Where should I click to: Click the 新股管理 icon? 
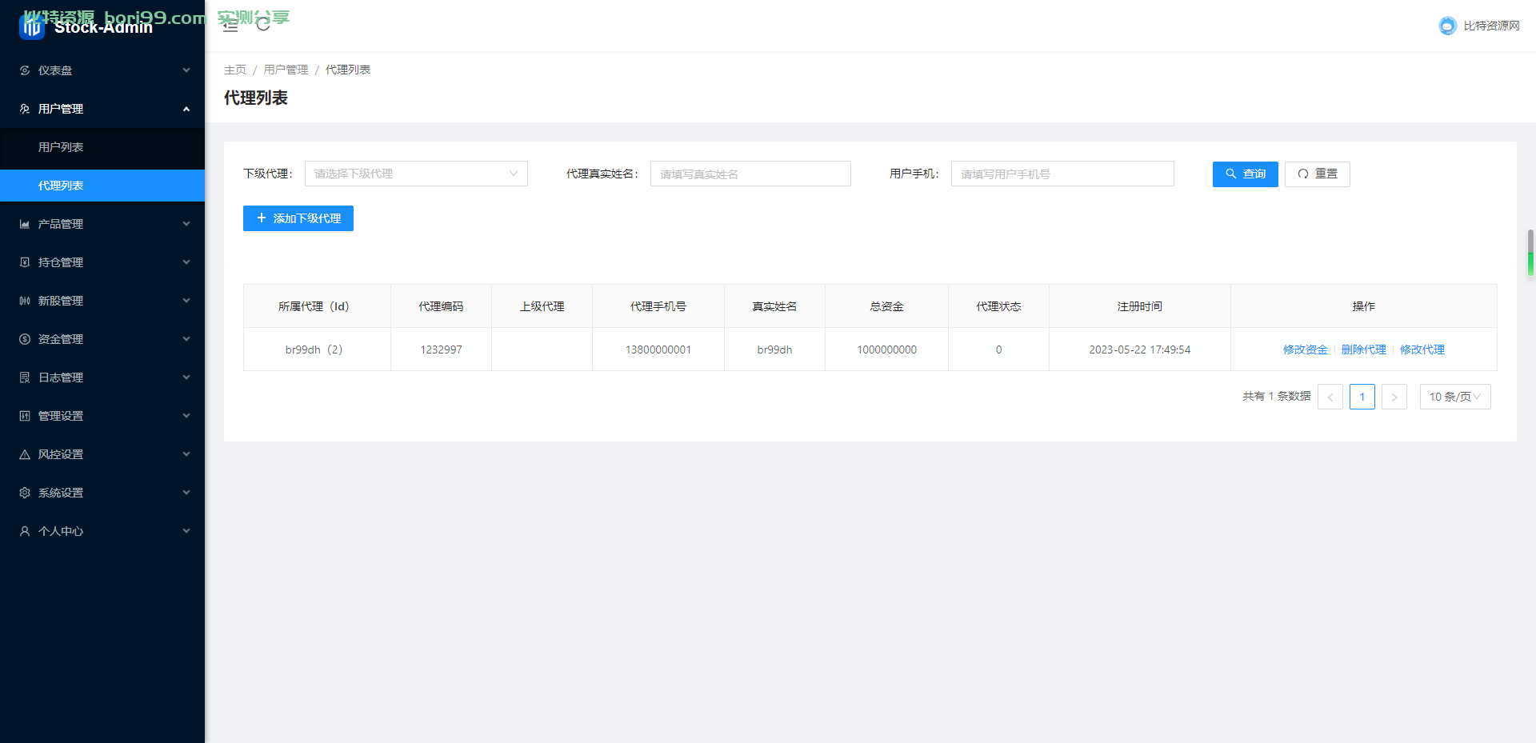[25, 301]
